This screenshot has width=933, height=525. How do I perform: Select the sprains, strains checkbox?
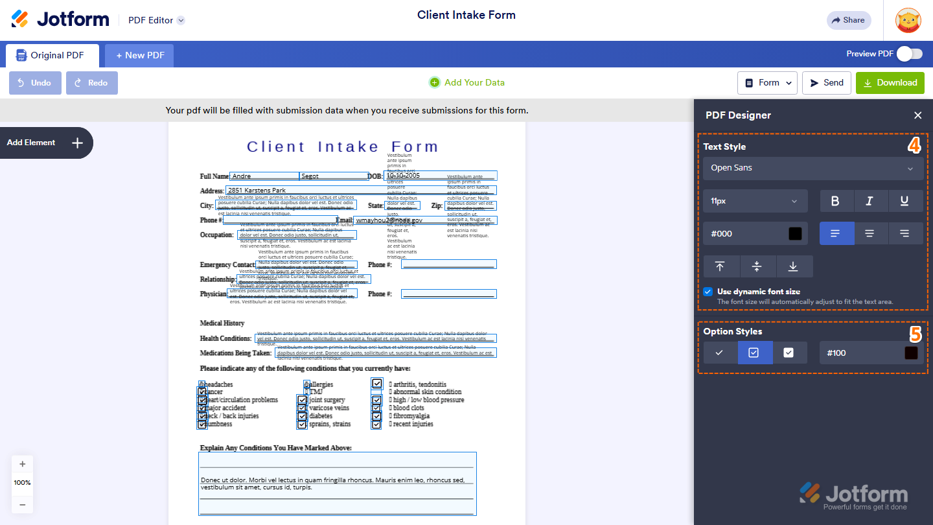(302, 425)
